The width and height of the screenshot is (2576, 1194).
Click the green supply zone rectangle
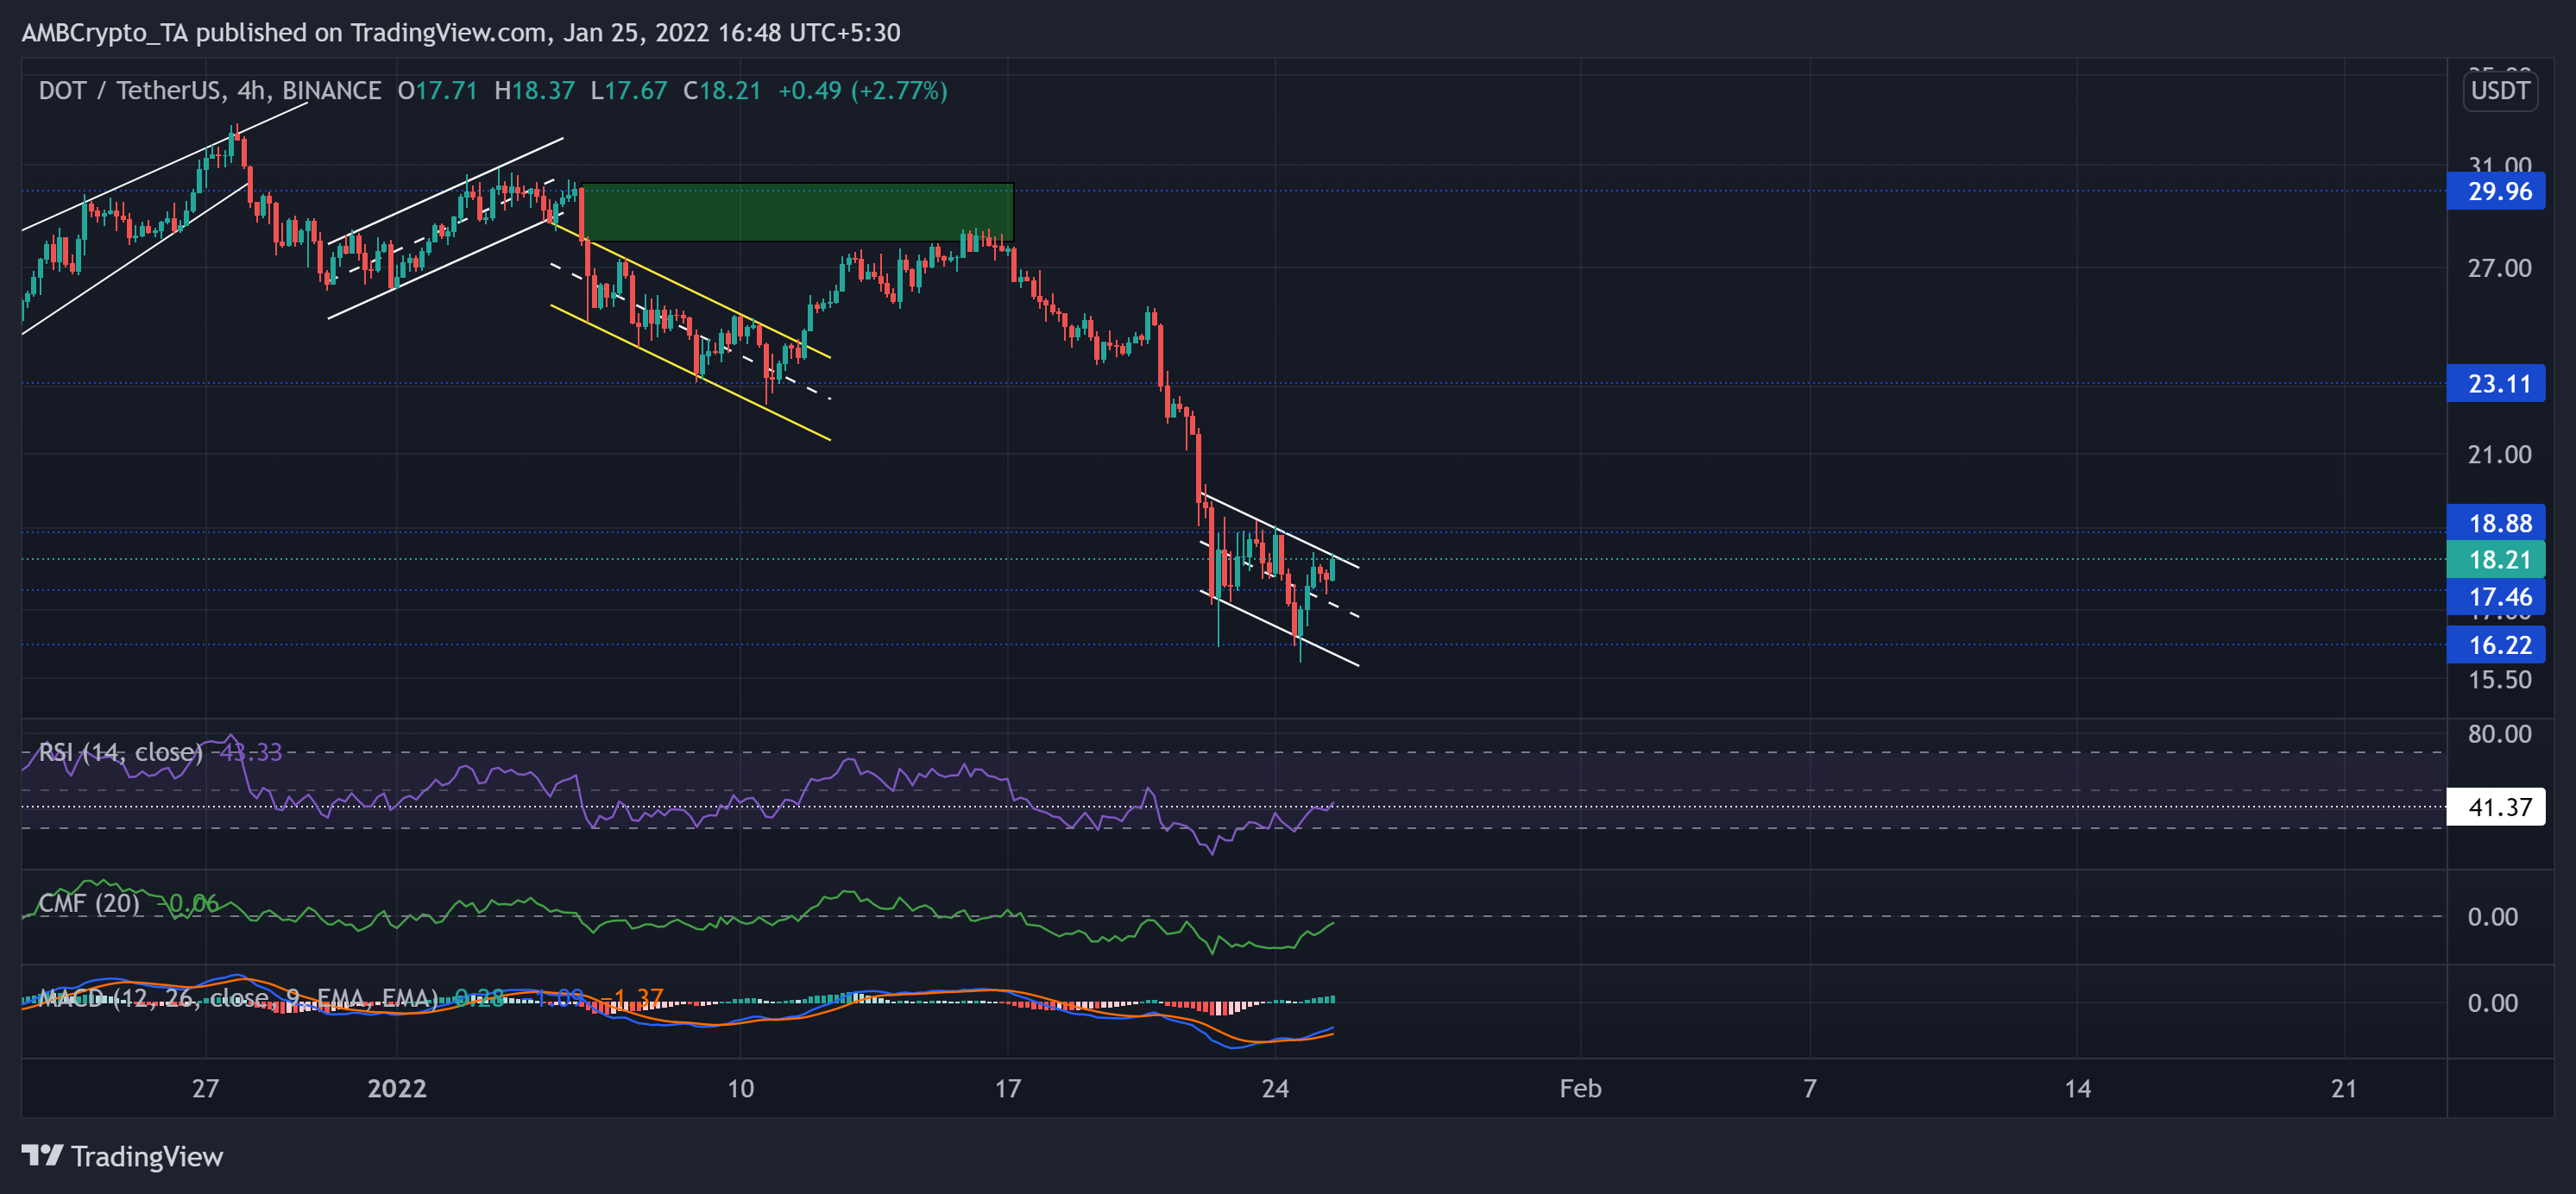tap(797, 212)
